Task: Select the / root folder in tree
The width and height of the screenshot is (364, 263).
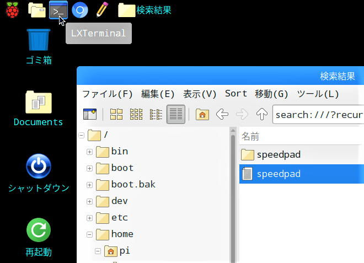Action: [x=98, y=135]
